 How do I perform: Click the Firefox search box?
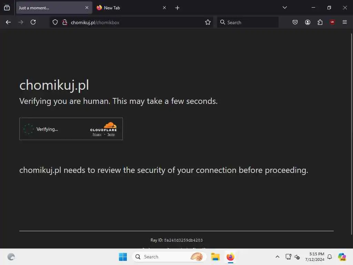(x=248, y=22)
